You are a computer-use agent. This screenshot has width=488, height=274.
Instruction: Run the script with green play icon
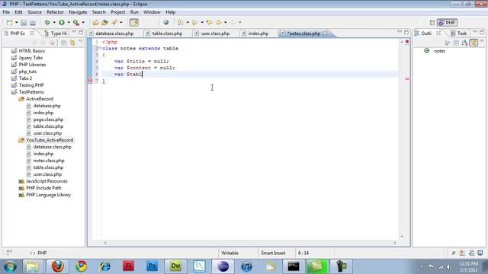tap(62, 22)
